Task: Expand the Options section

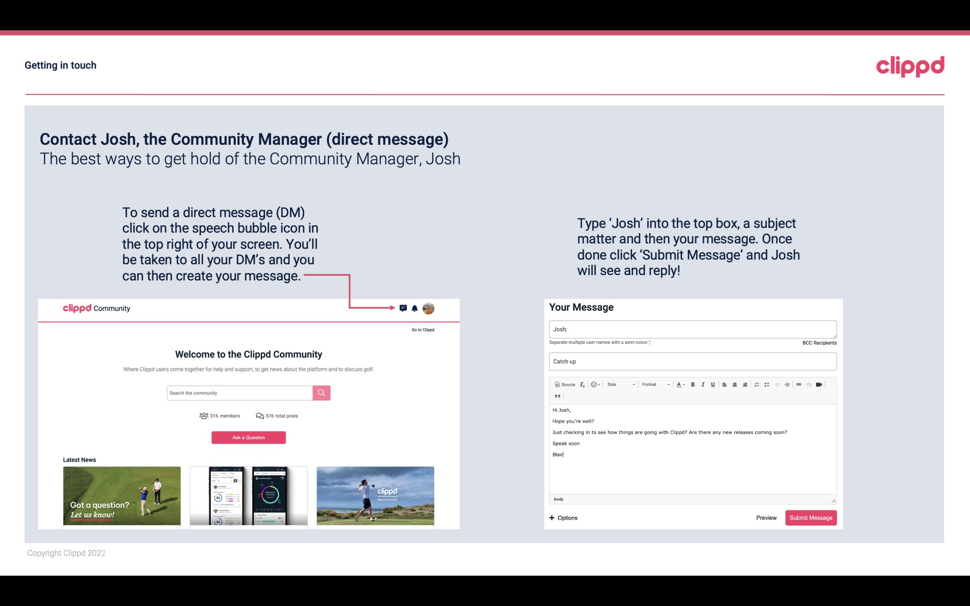Action: tap(562, 518)
